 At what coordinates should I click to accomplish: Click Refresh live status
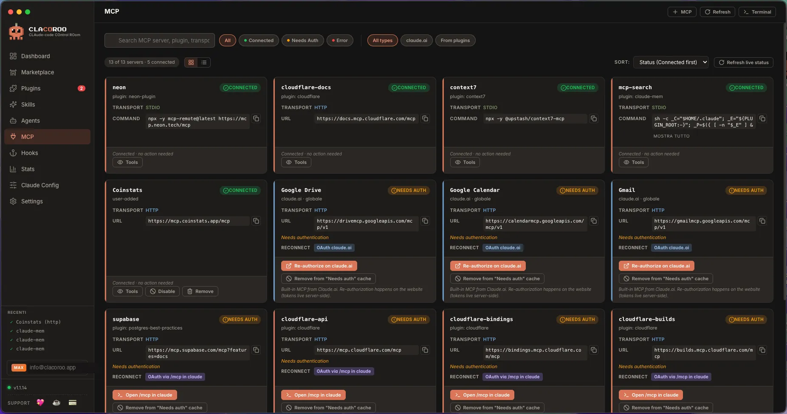click(744, 62)
